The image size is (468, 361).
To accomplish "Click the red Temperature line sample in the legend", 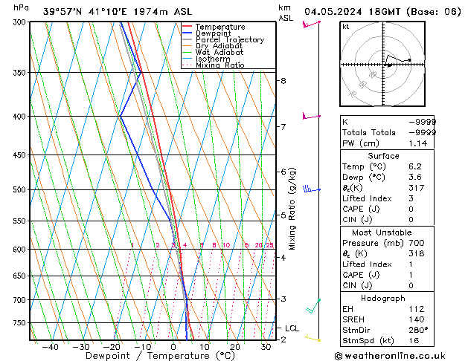I will pyautogui.click(x=187, y=27).
